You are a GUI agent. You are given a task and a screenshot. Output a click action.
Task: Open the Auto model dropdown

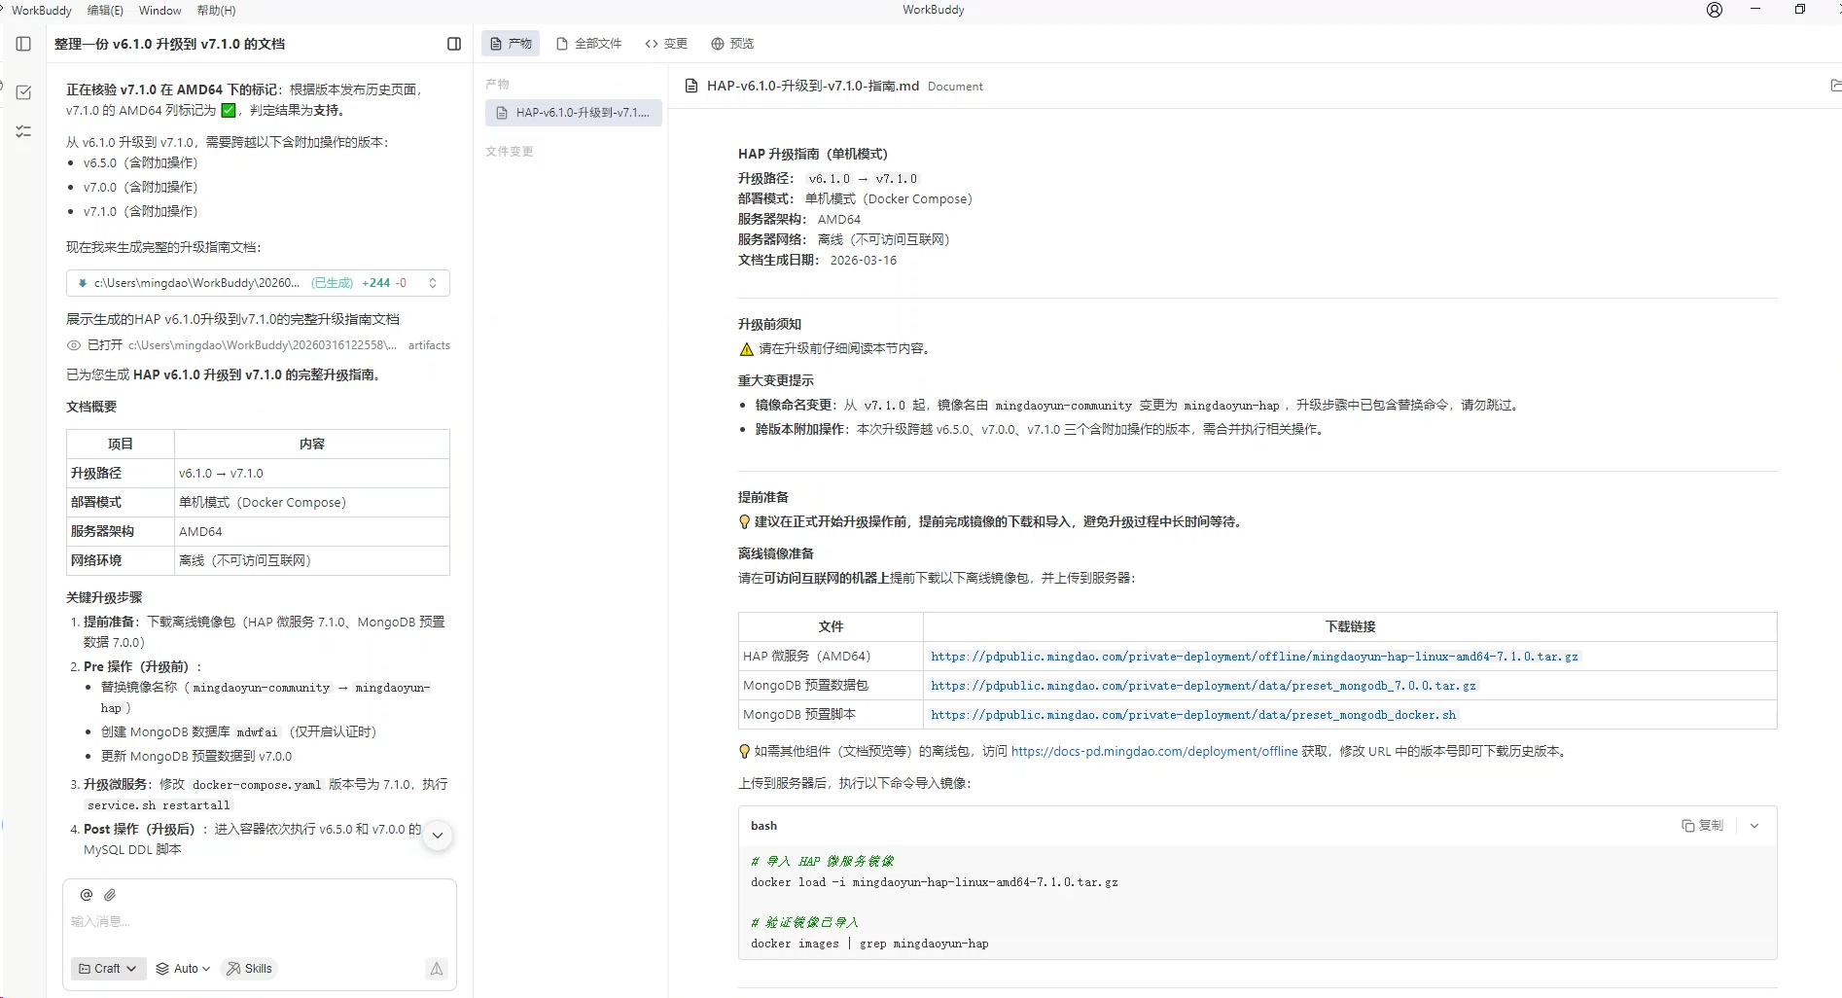coord(184,969)
